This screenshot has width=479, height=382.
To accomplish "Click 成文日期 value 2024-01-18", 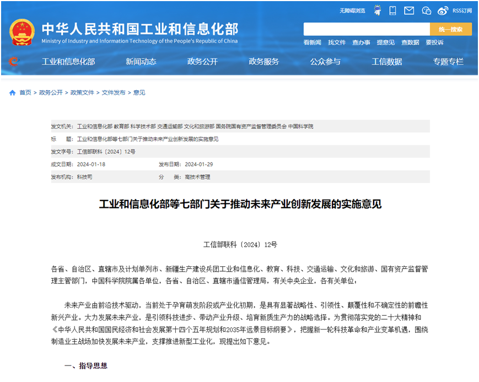I will [91, 164].
